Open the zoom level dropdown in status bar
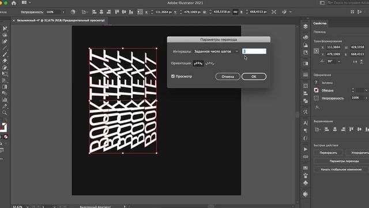Viewport: 369px width, 208px height. point(28,207)
